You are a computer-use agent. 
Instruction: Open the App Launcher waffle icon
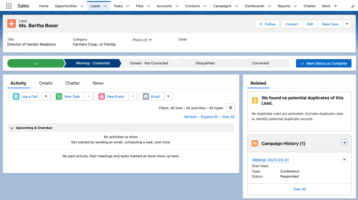[x=9, y=6]
